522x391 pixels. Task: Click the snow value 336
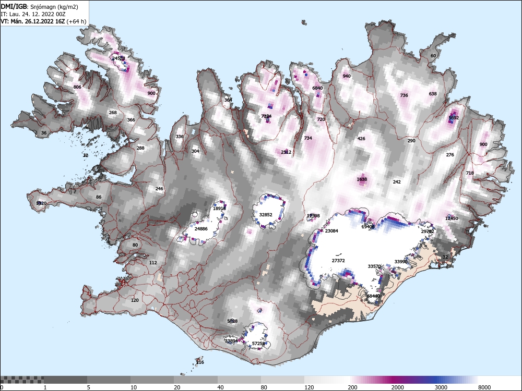pyautogui.click(x=180, y=137)
